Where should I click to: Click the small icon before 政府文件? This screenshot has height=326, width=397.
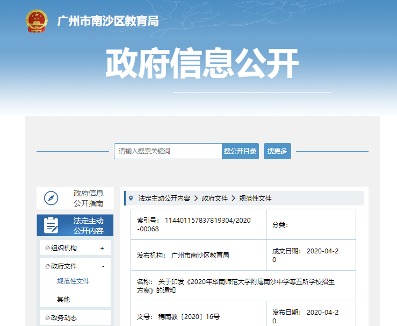(x=47, y=266)
